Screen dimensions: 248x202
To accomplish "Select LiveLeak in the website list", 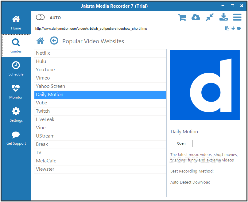I will click(x=100, y=120).
